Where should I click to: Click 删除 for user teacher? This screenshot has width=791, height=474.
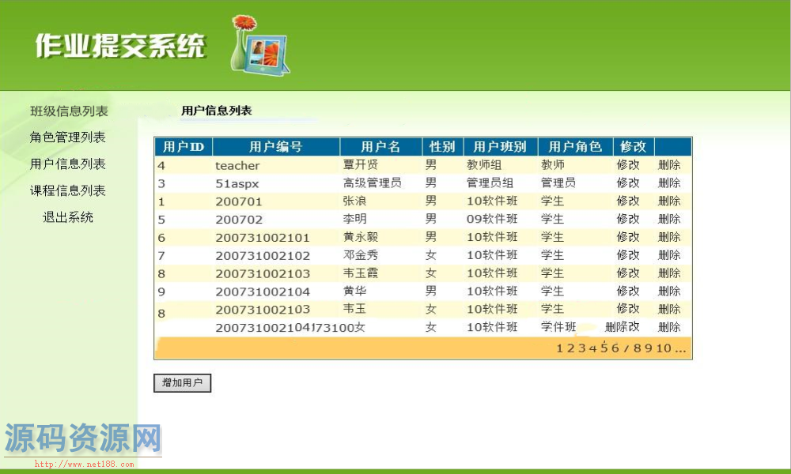669,165
